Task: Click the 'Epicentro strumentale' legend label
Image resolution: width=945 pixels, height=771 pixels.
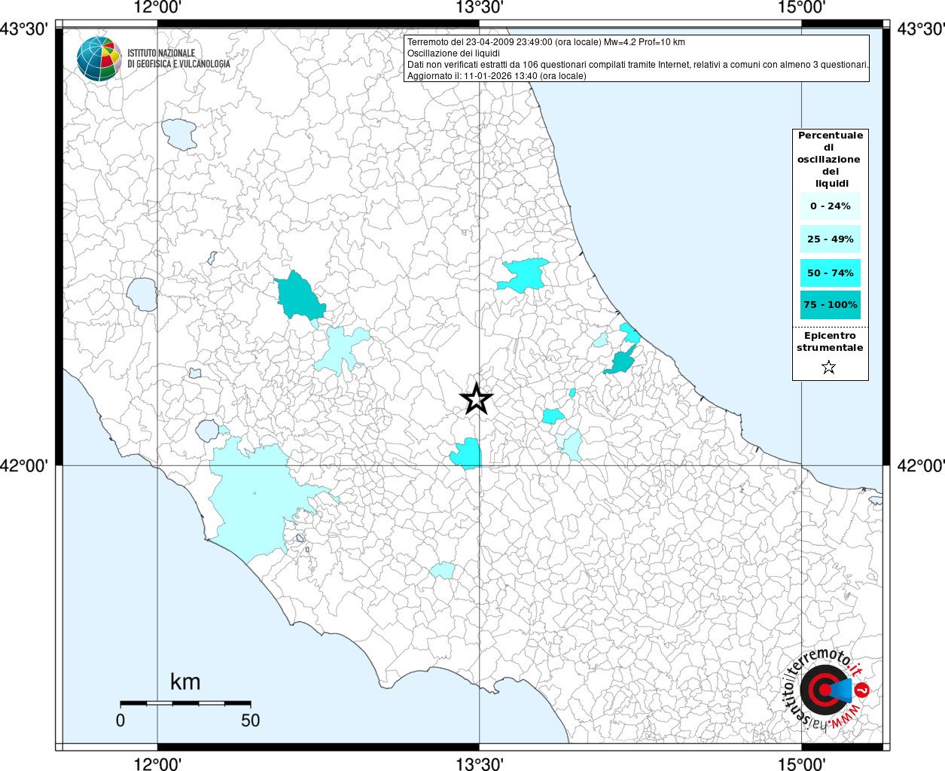Action: [x=830, y=342]
